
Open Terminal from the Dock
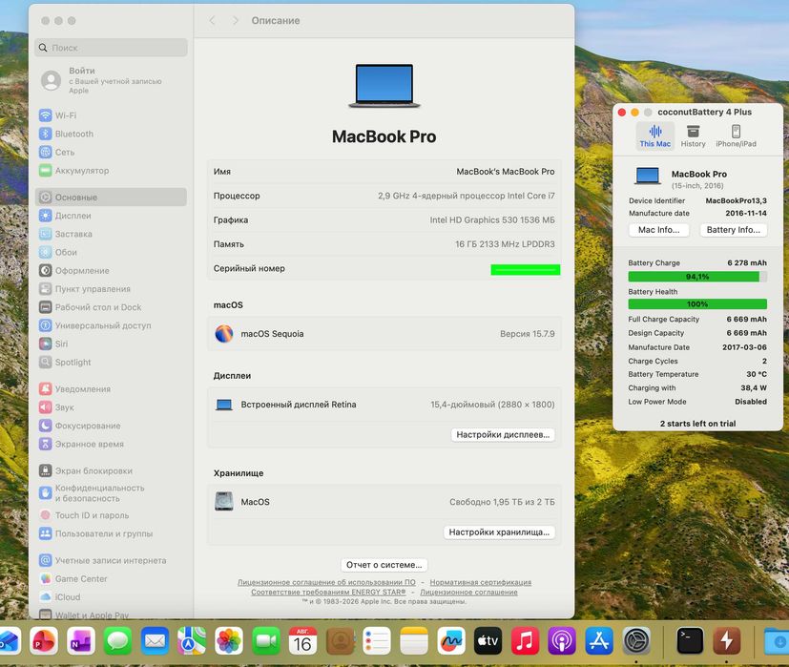[x=690, y=641]
